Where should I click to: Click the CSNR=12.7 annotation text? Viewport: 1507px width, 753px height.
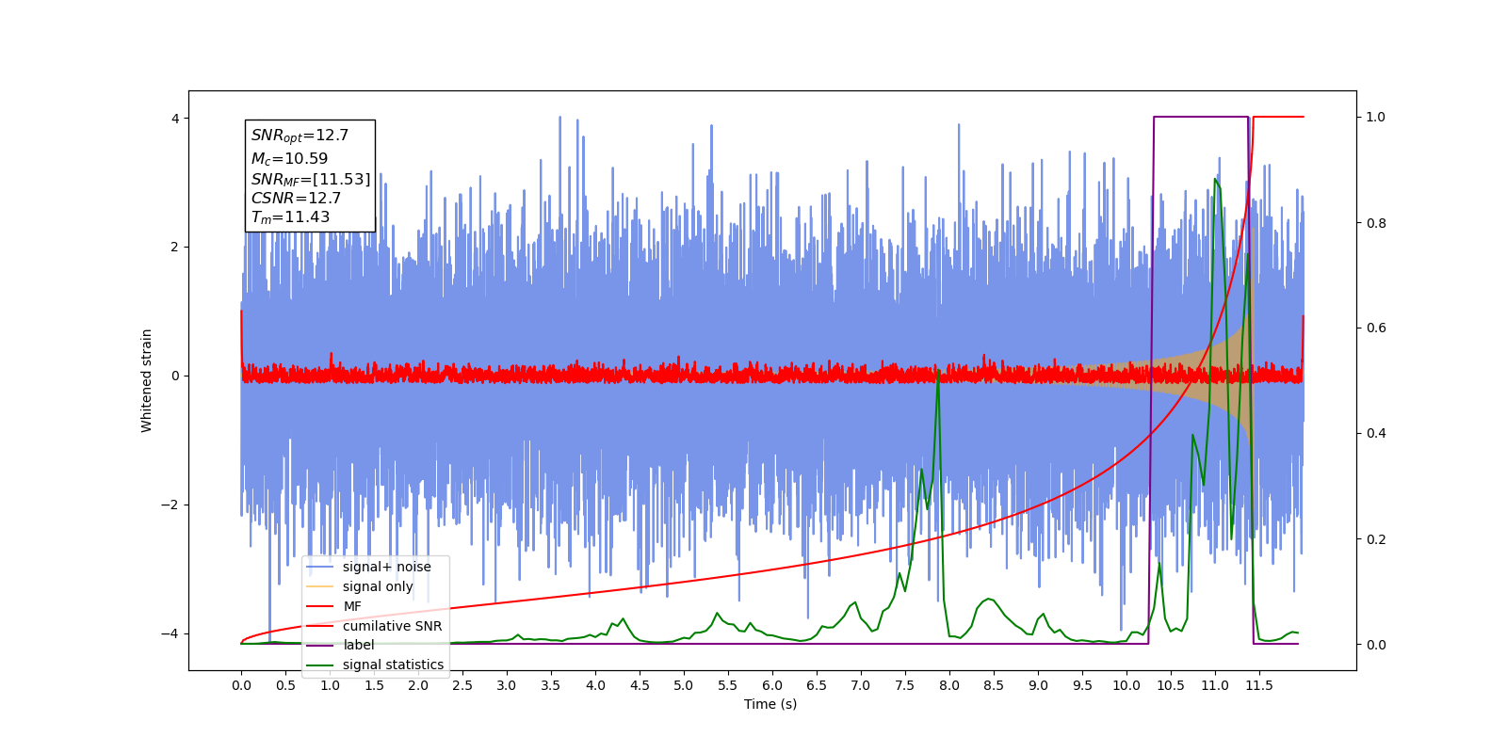(x=296, y=198)
